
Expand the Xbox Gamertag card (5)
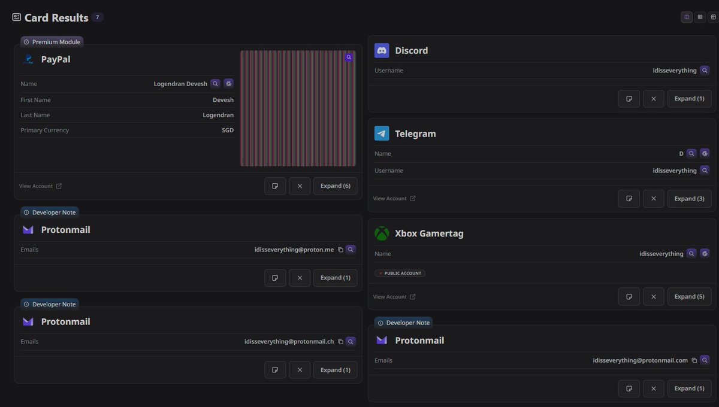[690, 296]
